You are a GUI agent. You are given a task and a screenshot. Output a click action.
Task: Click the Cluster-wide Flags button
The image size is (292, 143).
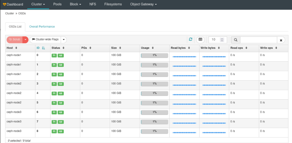tap(45, 40)
